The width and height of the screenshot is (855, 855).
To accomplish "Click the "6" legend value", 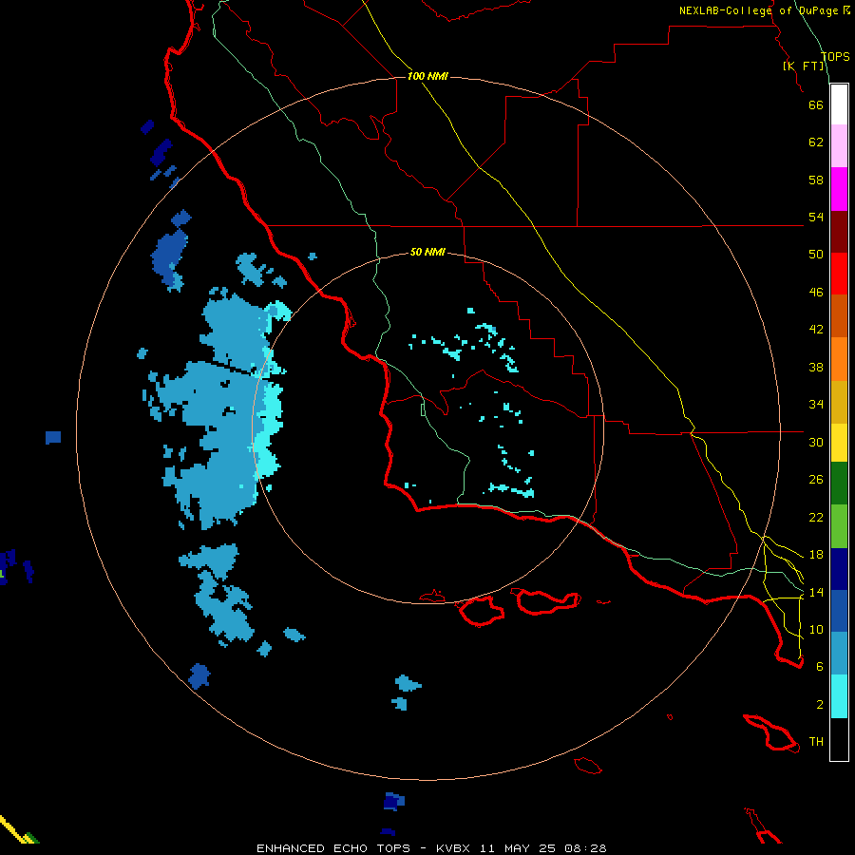I will (820, 666).
